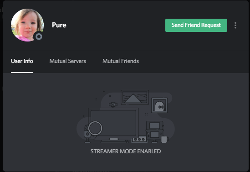Click the large monitor screen illustration

pos(113,123)
